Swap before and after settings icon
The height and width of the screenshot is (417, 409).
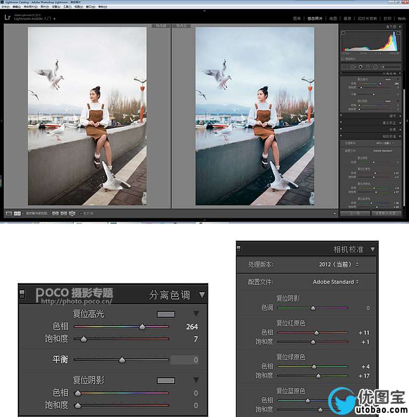[x=72, y=213]
